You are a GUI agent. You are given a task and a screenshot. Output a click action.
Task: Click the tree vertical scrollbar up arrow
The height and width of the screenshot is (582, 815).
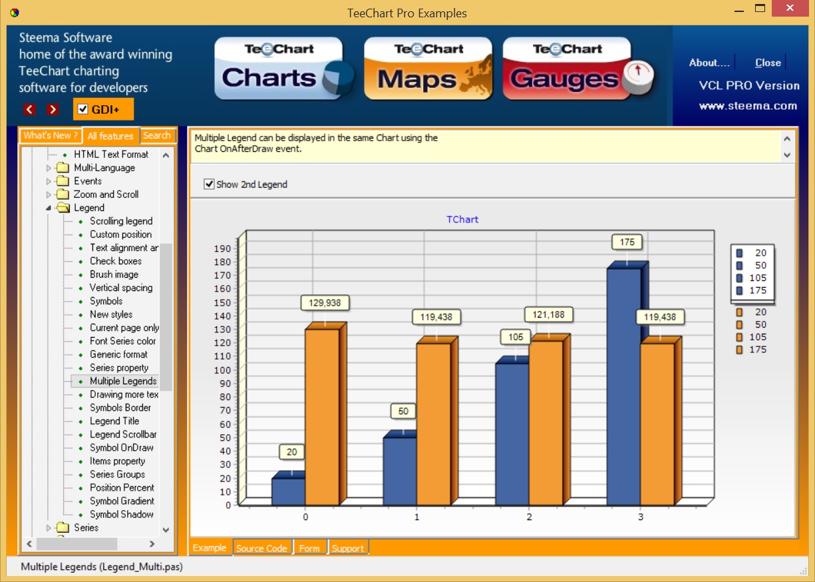(x=166, y=154)
